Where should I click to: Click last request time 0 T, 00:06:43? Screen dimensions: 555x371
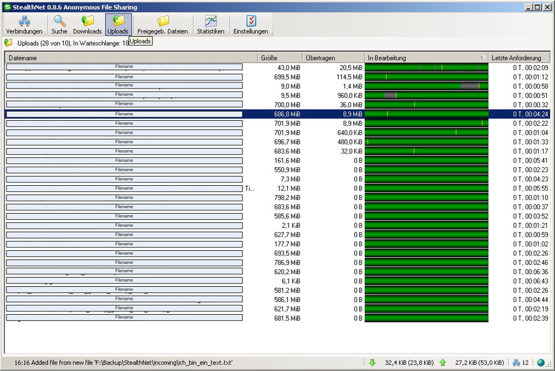(530, 281)
